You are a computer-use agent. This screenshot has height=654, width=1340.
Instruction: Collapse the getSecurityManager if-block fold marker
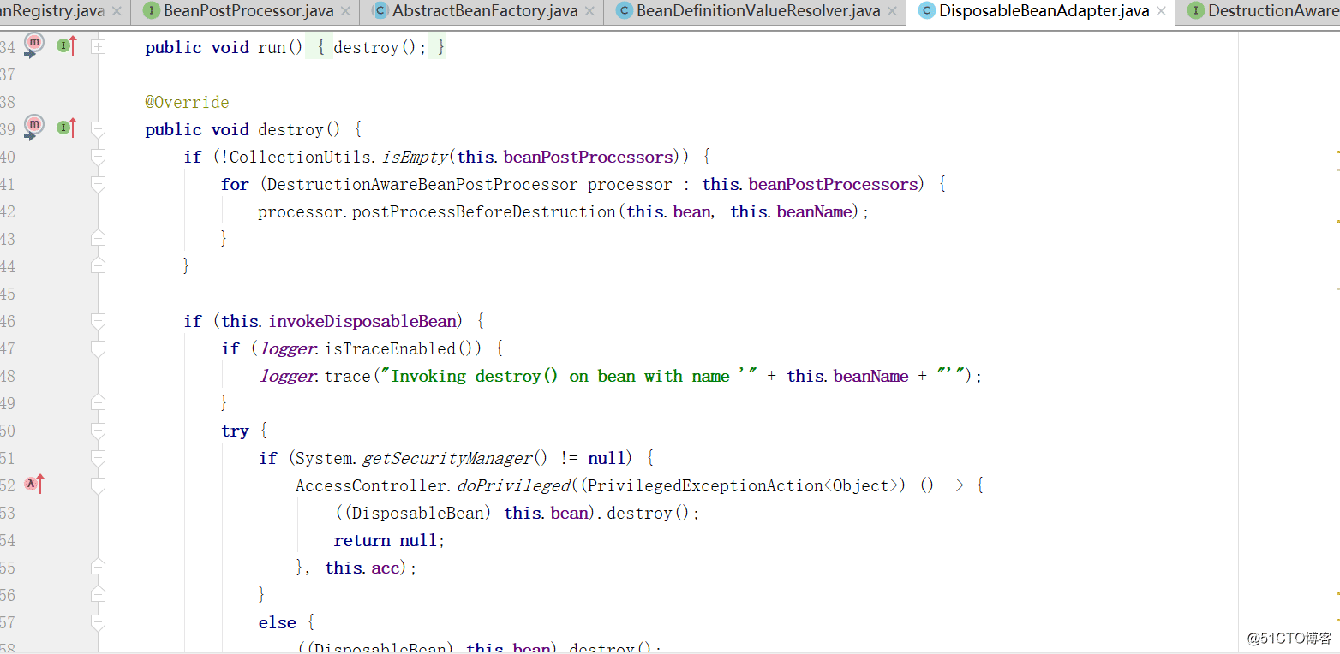(x=99, y=458)
